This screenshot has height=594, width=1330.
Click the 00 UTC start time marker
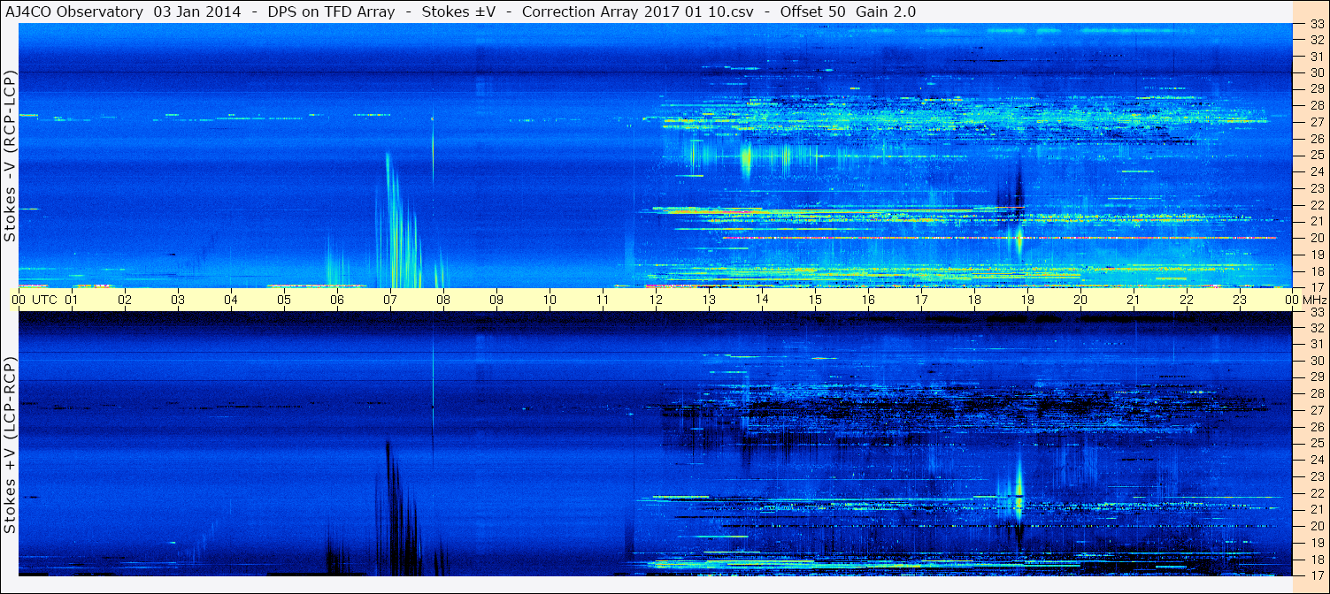pos(35,300)
